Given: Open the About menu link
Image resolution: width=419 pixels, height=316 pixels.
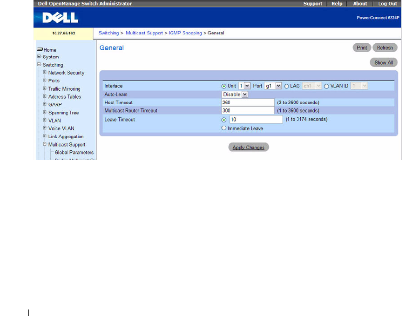Looking at the screenshot, I should point(360,3).
